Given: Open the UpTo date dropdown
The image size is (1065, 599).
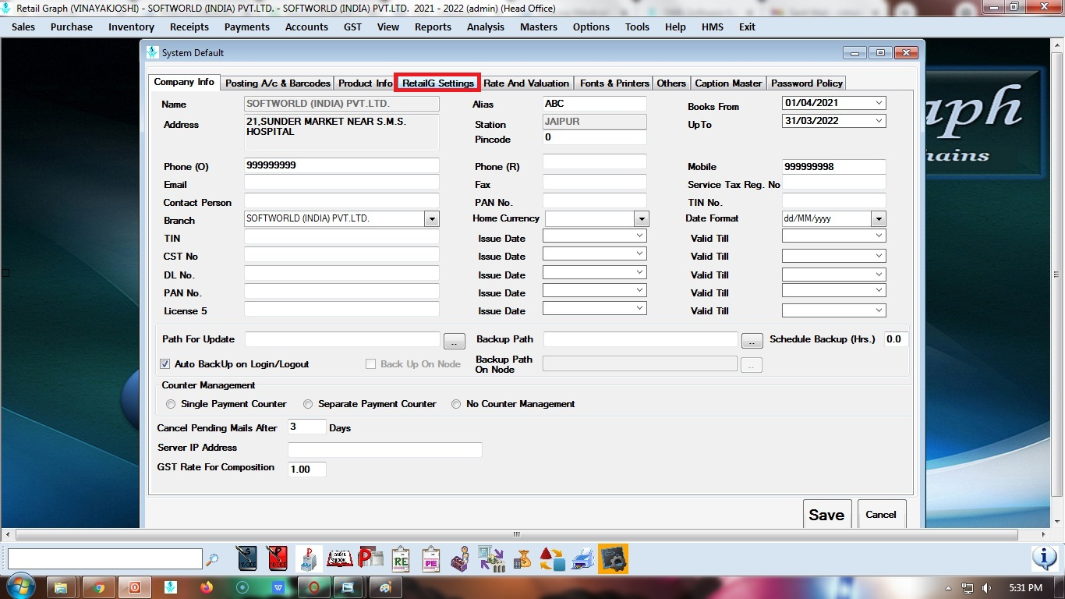Looking at the screenshot, I should click(x=879, y=121).
